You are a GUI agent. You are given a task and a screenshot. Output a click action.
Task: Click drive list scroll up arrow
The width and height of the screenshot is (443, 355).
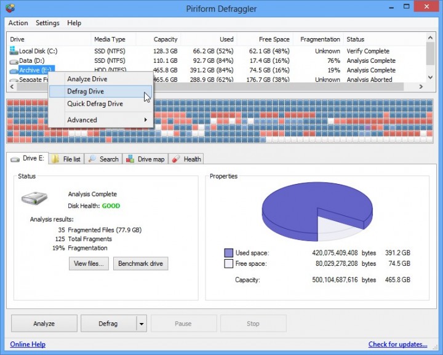click(x=430, y=38)
